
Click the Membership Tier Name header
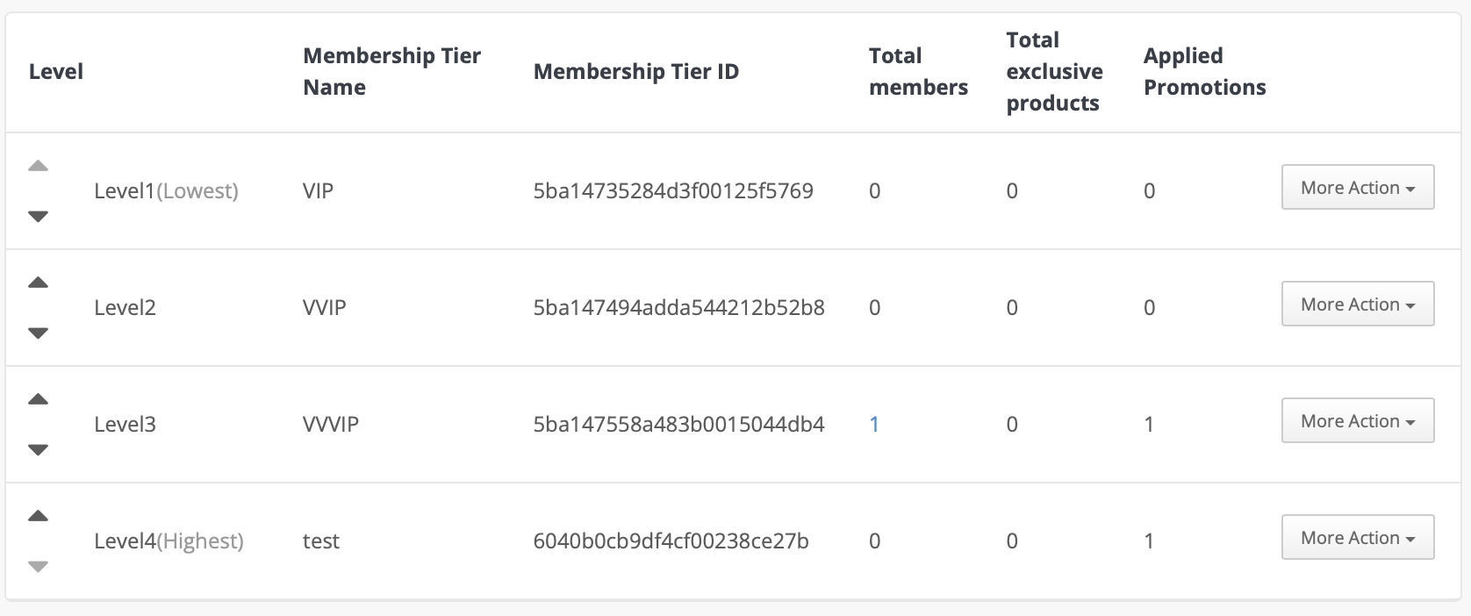click(x=391, y=71)
